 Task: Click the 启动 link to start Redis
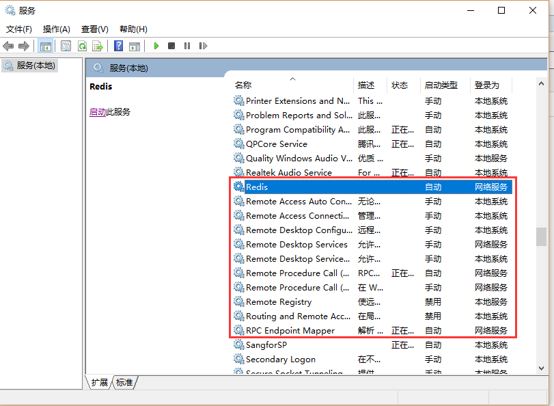[98, 112]
